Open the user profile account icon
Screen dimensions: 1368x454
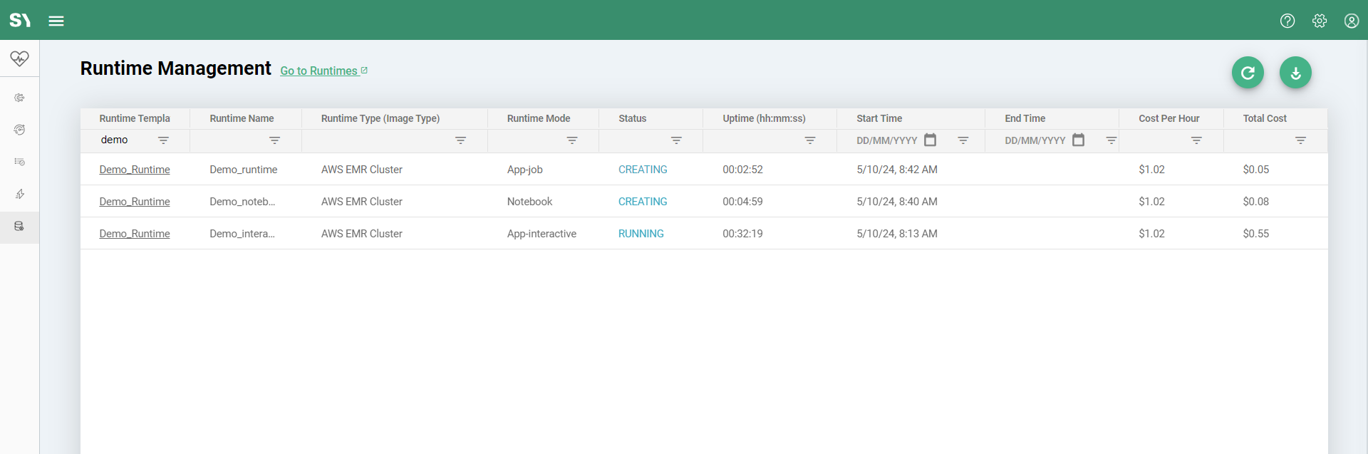coord(1351,21)
